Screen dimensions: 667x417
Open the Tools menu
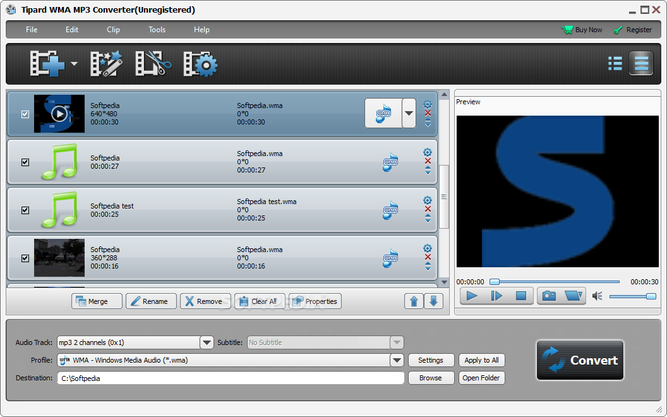(157, 30)
